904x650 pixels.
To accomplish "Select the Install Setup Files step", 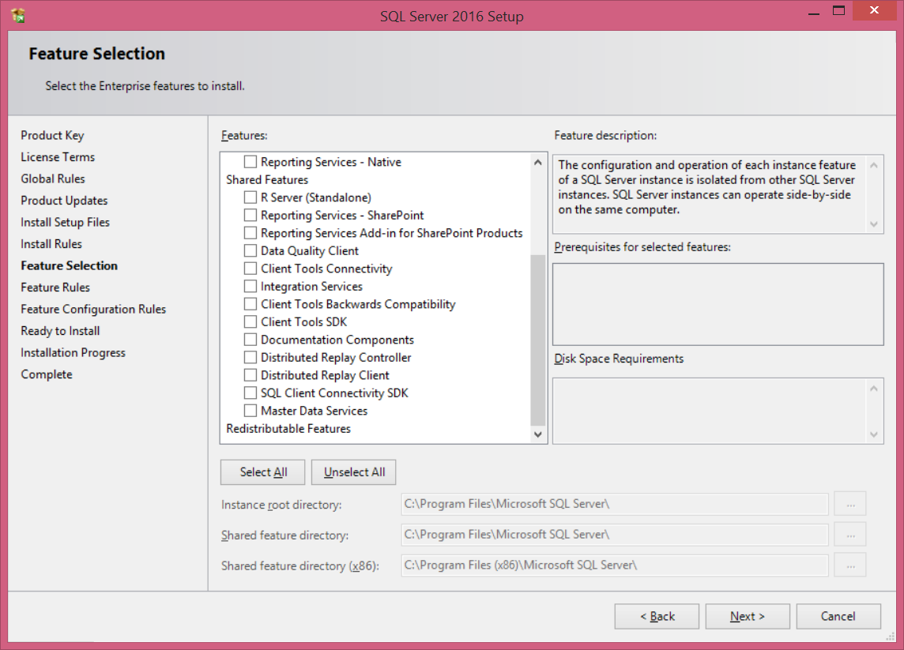I will (x=65, y=223).
